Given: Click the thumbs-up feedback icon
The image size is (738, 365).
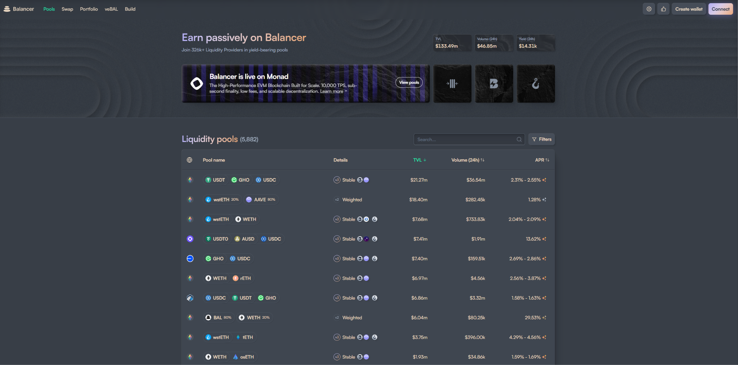Looking at the screenshot, I should (663, 9).
